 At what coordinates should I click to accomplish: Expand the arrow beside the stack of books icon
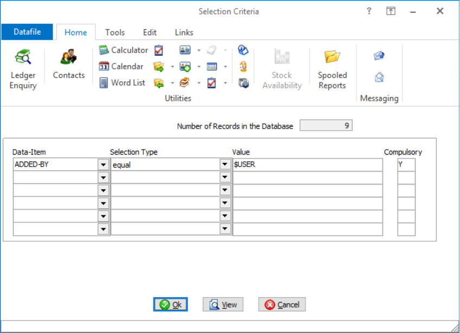point(199,84)
